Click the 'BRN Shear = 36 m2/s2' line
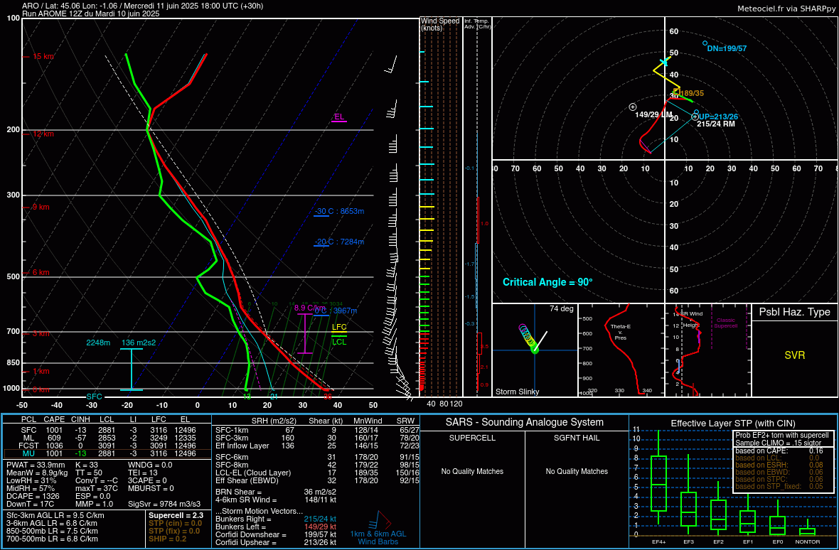The image size is (839, 550). (276, 492)
